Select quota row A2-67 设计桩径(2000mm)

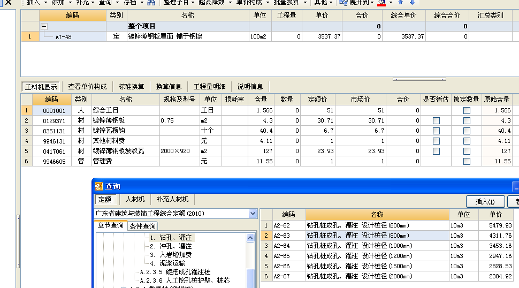pos(387,276)
